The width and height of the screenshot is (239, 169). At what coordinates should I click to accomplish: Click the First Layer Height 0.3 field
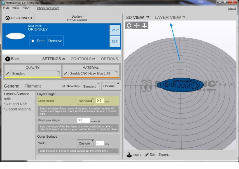pos(83,120)
